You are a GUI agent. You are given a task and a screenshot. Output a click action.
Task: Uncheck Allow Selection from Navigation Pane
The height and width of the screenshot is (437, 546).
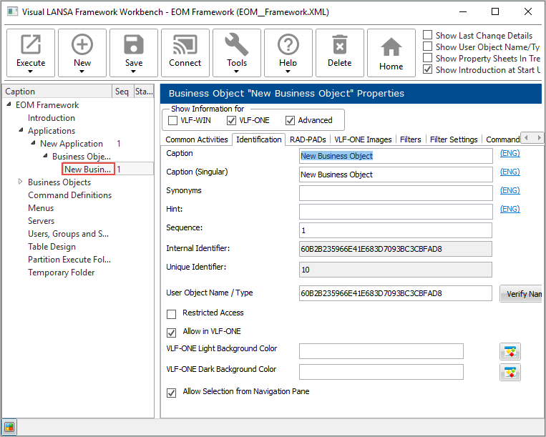coord(172,392)
